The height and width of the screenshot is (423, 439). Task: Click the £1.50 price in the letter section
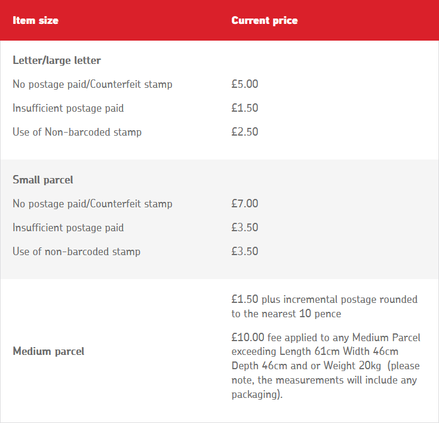point(245,108)
